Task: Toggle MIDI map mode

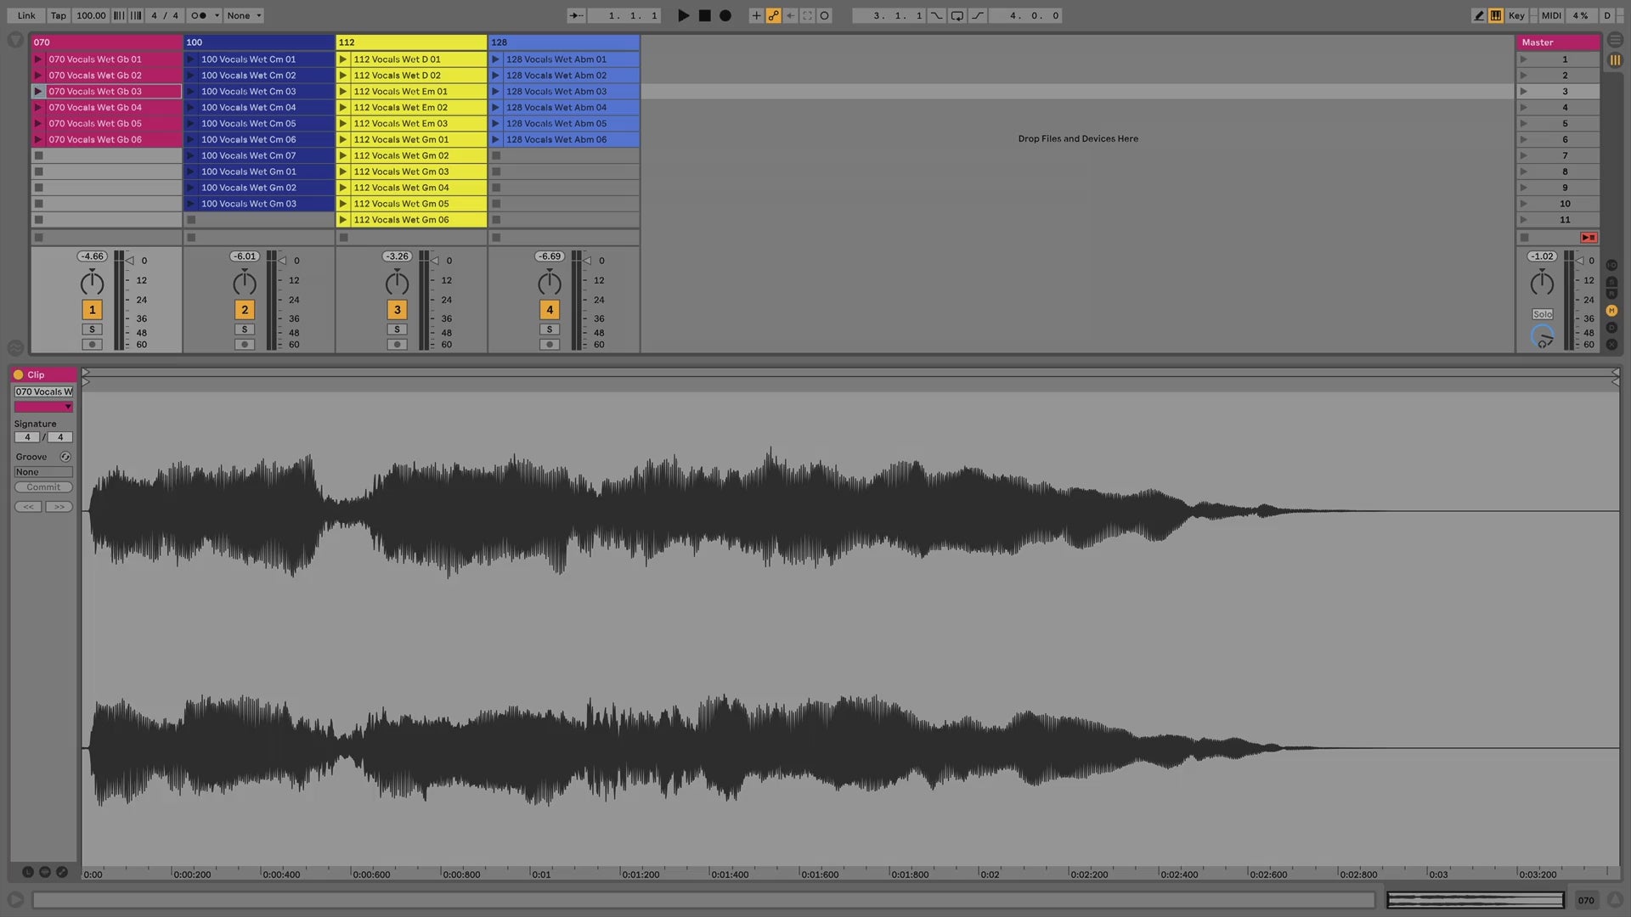Action: tap(1551, 15)
